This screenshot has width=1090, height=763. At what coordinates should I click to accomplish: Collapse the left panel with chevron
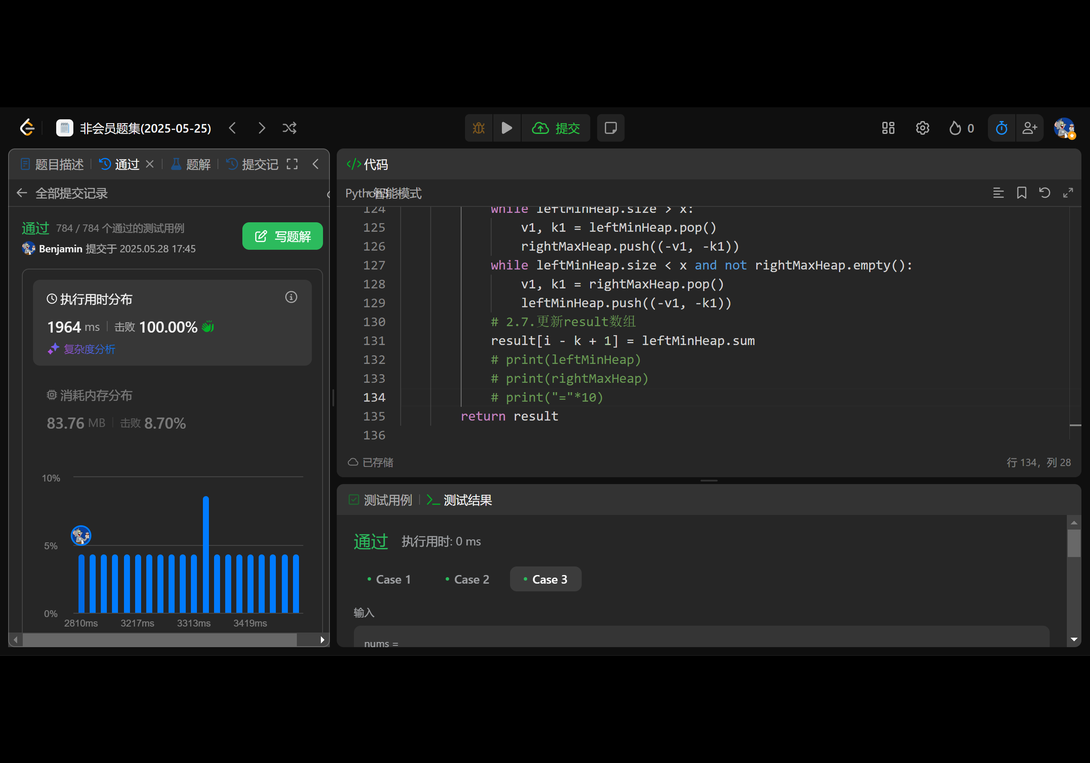[x=316, y=164]
